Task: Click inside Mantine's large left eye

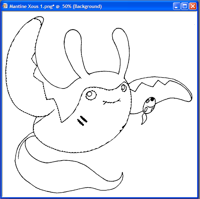Action: pos(91,95)
